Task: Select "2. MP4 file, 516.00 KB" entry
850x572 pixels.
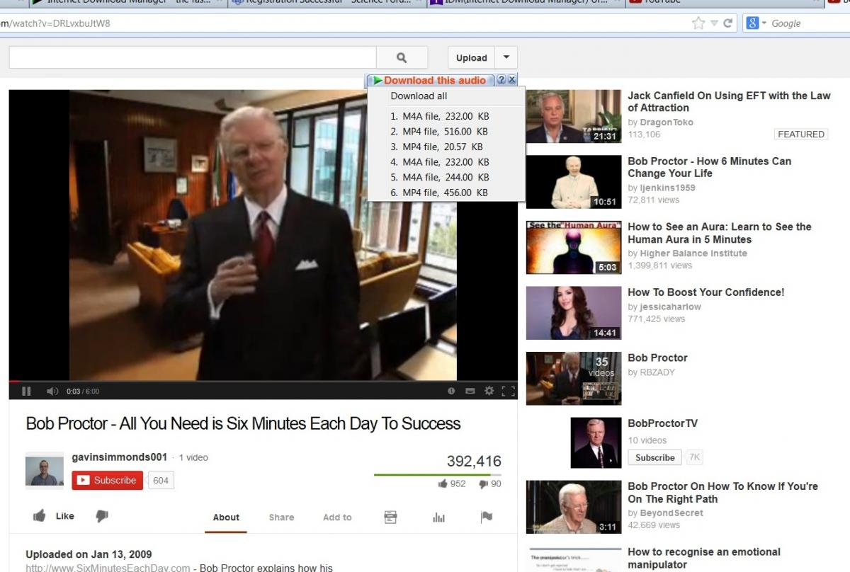Action: point(439,132)
